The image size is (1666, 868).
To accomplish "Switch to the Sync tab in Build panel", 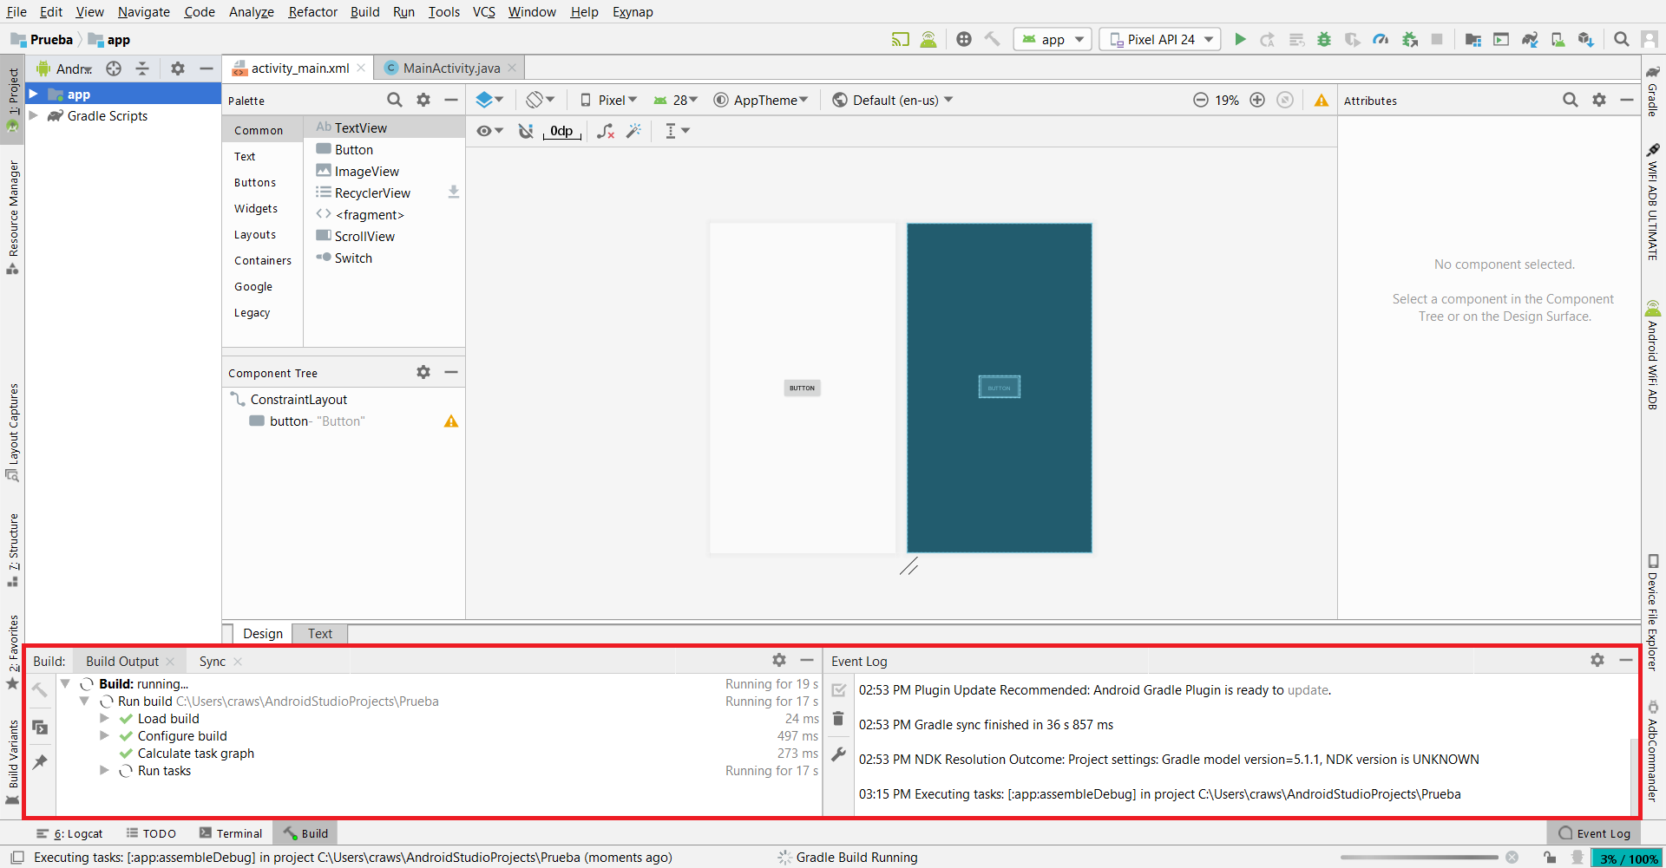I will (x=212, y=661).
